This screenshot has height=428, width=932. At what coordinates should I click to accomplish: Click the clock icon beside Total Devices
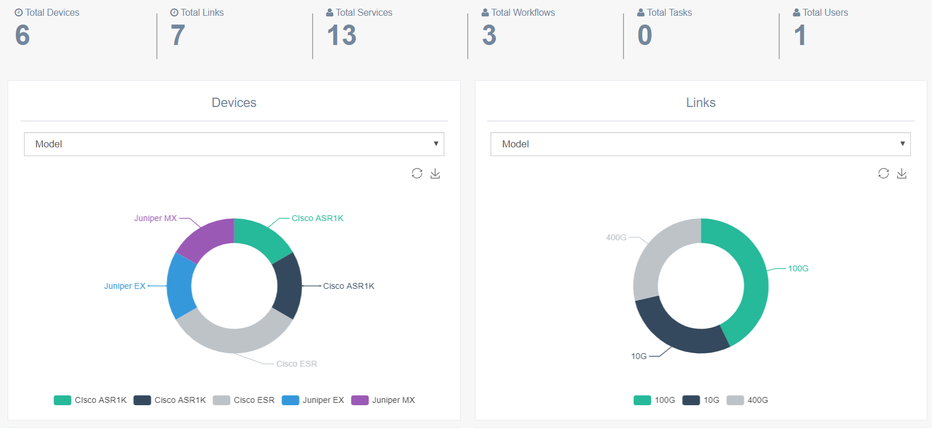pos(19,12)
